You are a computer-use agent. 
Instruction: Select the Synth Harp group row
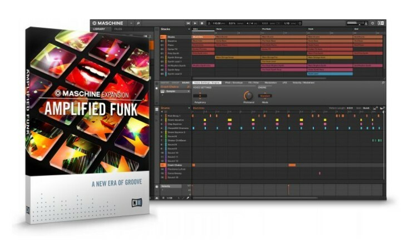[x=175, y=70]
